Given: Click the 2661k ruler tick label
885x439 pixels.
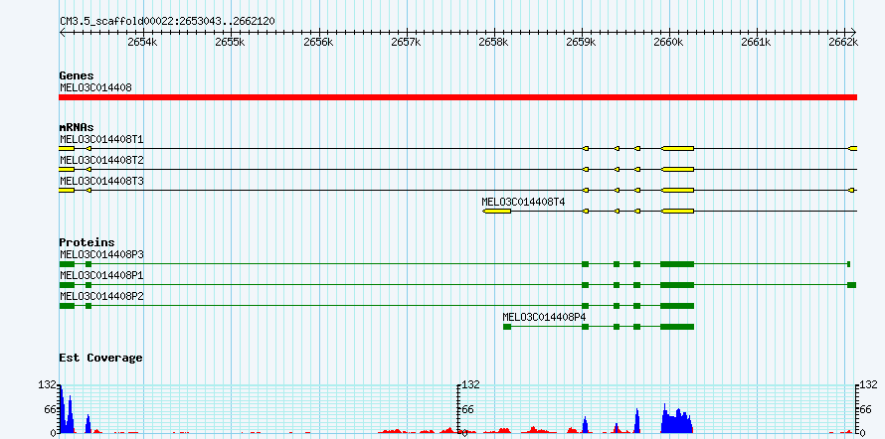Looking at the screenshot, I should (x=757, y=43).
